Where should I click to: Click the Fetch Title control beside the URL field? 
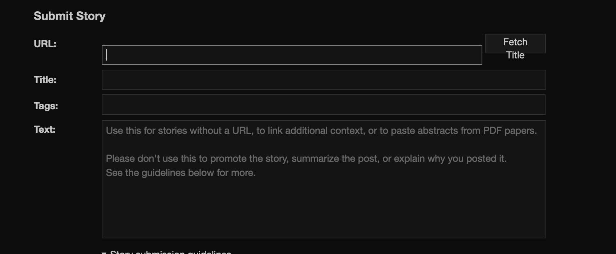pyautogui.click(x=515, y=43)
